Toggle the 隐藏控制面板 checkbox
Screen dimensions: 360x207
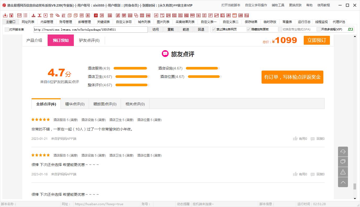pos(249,29)
